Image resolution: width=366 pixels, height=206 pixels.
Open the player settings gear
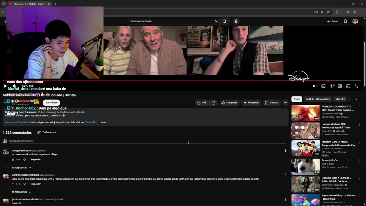(x=331, y=86)
